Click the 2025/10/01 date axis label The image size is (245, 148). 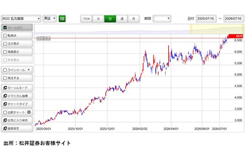[75, 129]
